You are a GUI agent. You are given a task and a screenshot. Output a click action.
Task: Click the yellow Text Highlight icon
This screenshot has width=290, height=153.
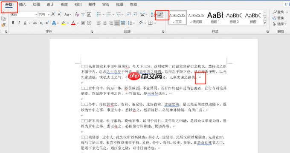tap(64, 23)
